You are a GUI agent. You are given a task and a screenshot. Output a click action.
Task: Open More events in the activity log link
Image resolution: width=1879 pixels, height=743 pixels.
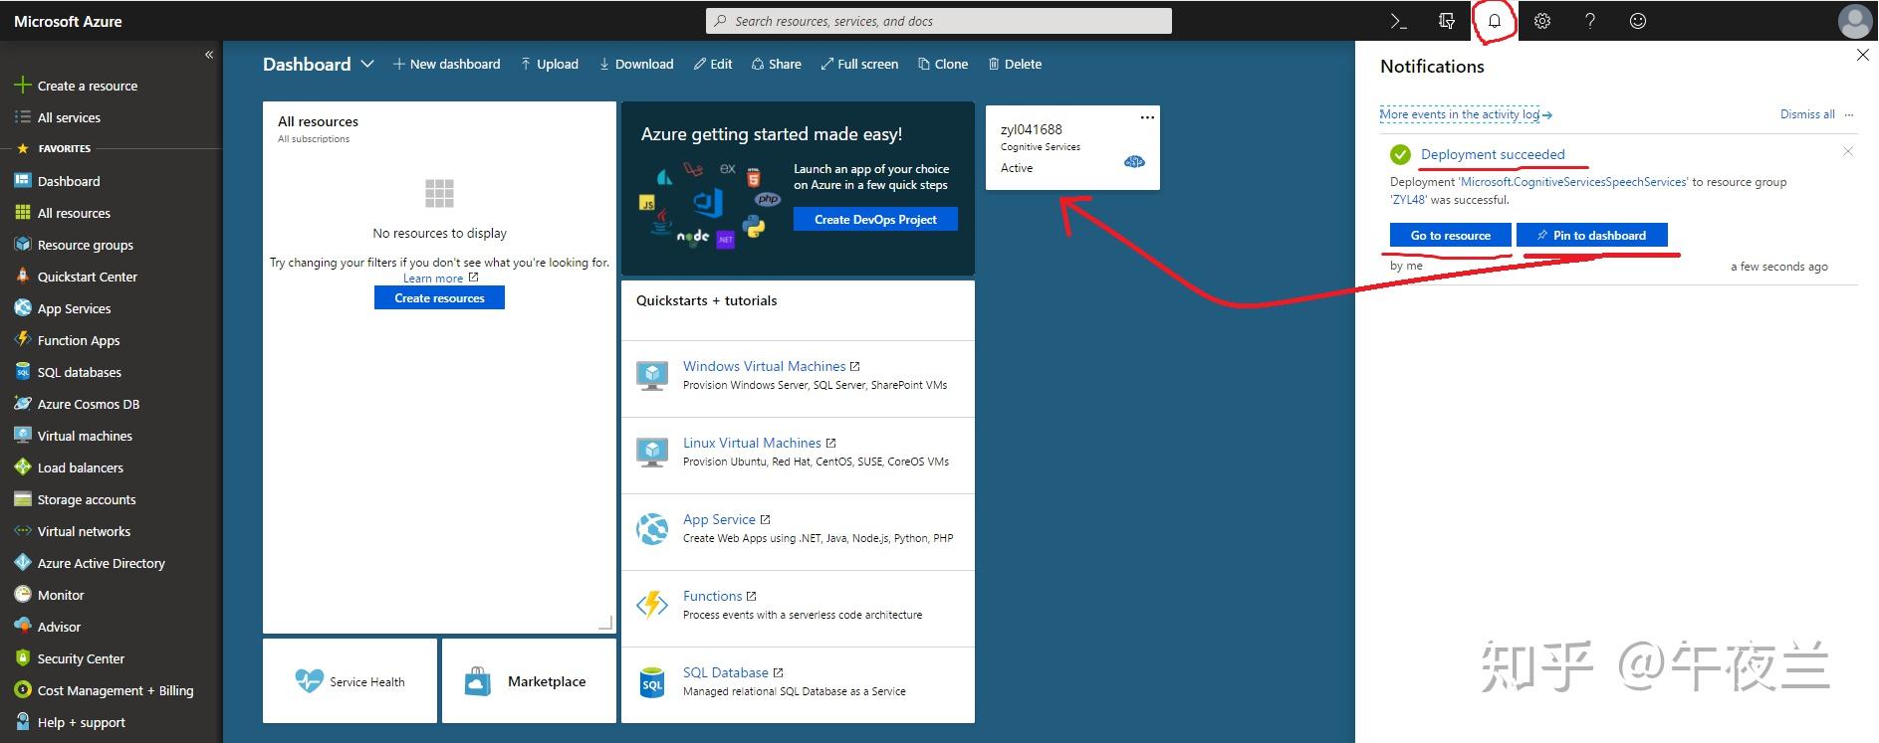click(1465, 114)
